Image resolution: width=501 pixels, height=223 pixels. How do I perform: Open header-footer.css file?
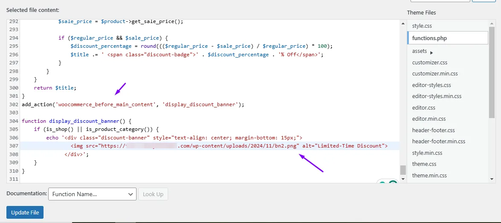tap(433, 130)
